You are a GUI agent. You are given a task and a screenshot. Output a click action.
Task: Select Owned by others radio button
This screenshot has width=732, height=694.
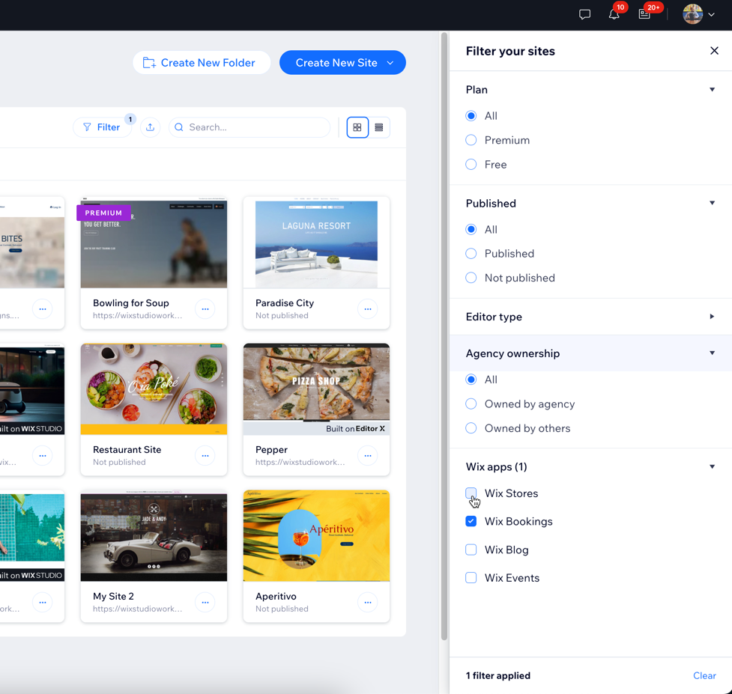pyautogui.click(x=471, y=428)
